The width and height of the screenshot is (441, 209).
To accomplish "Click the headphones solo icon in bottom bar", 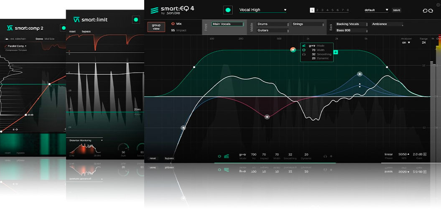I will pyautogui.click(x=325, y=156).
